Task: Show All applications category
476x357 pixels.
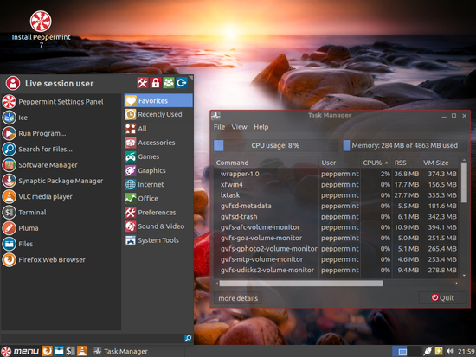Action: 158,129
